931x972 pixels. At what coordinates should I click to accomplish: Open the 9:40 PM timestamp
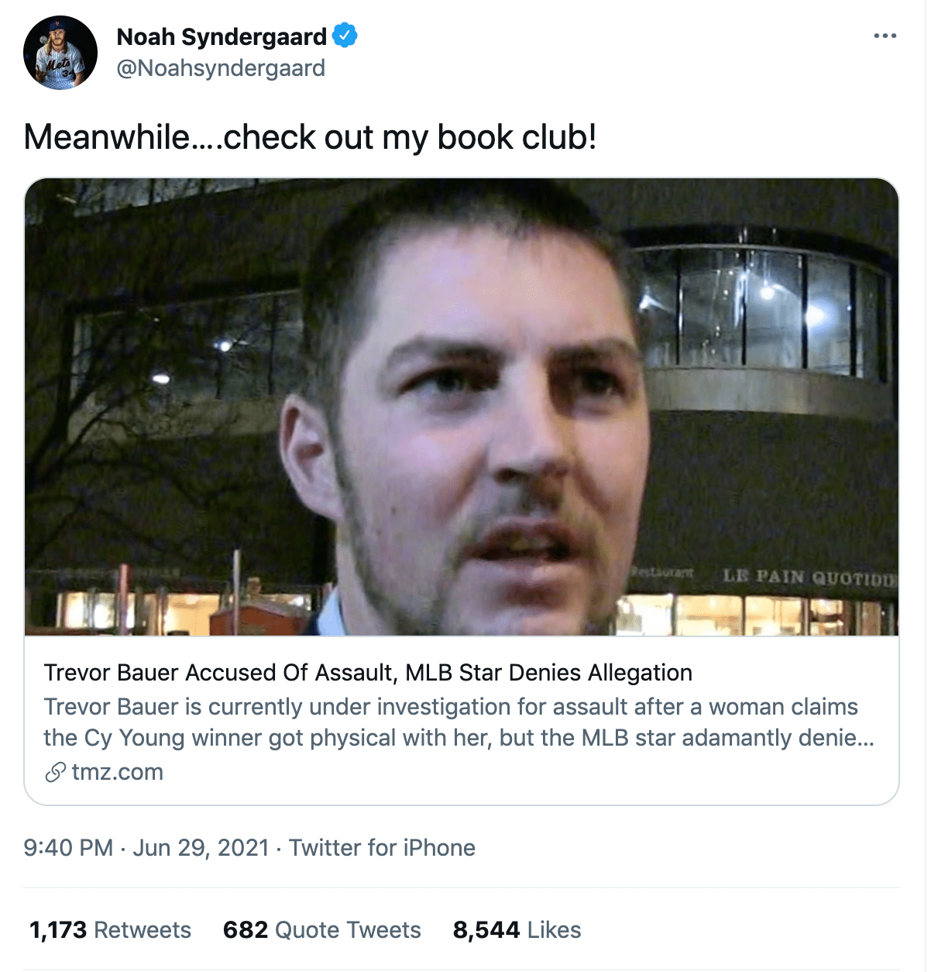tap(69, 848)
